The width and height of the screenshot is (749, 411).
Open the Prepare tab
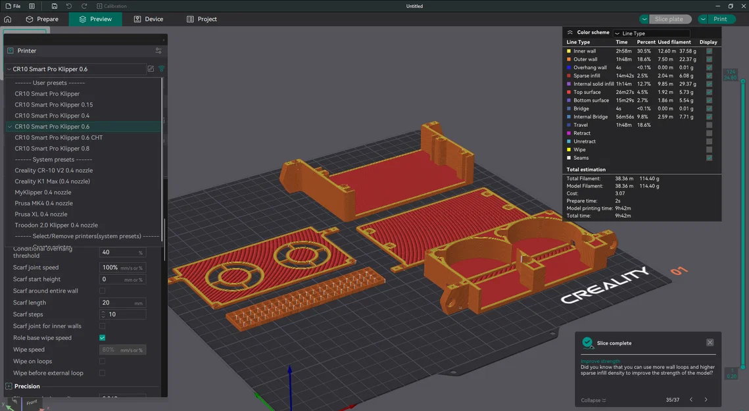click(x=43, y=19)
